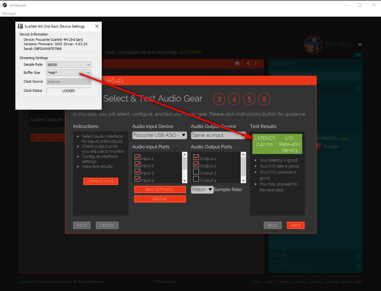Close the Scarlett 4i4 Device Settings window
Image resolution: width=381 pixels, height=291 pixels.
point(97,26)
